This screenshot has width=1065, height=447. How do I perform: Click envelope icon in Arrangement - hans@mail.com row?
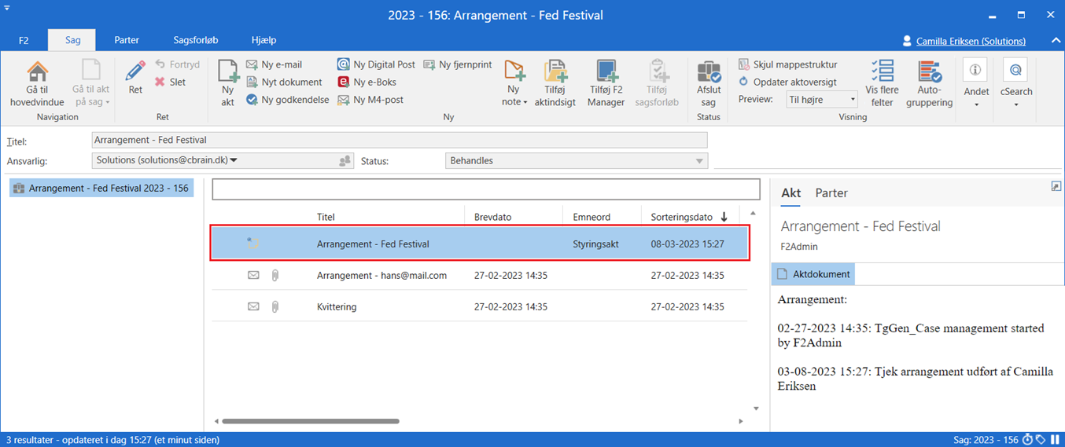pos(253,275)
